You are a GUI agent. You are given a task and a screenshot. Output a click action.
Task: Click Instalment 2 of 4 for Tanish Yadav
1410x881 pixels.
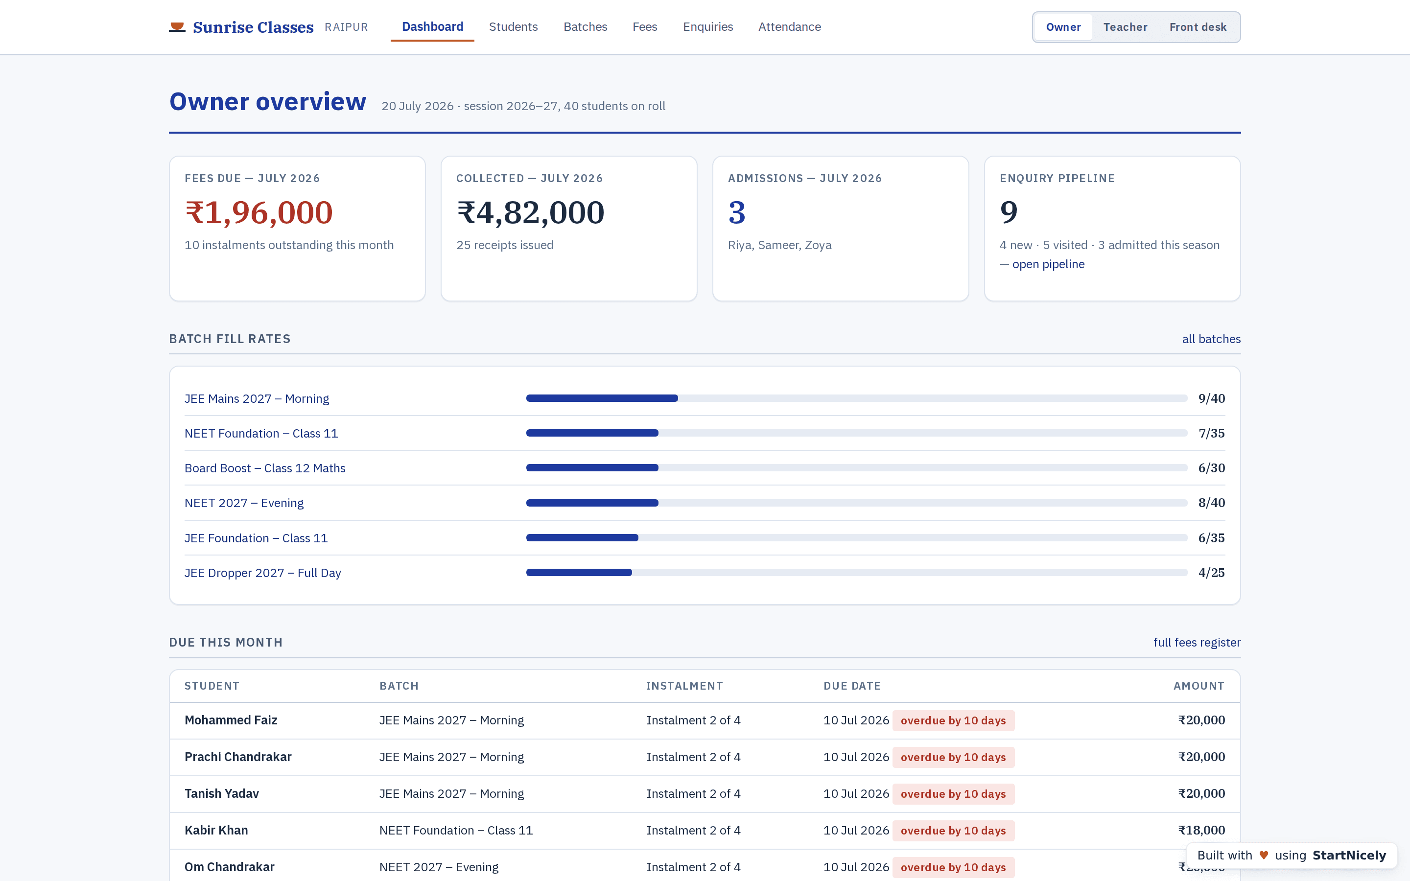point(693,793)
